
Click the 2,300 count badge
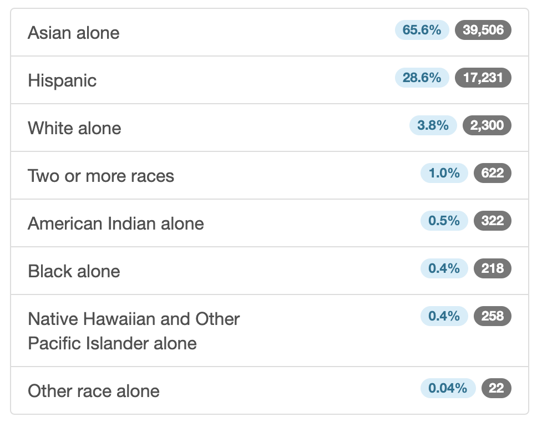[x=487, y=125]
